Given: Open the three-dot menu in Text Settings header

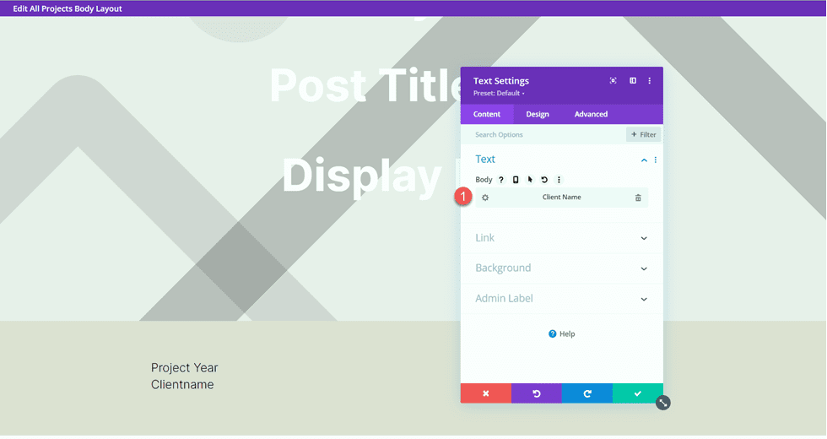Looking at the screenshot, I should [x=649, y=81].
